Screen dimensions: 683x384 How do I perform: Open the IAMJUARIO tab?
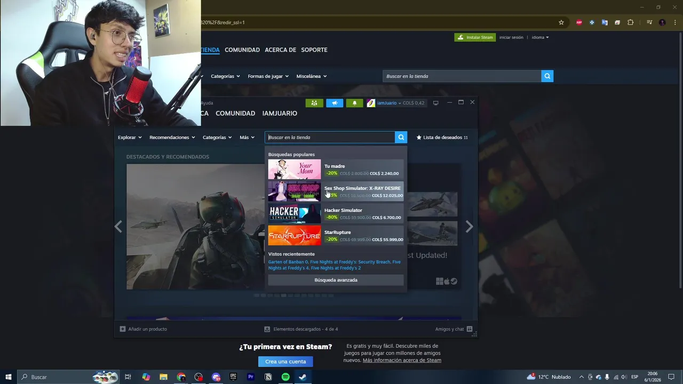tap(280, 113)
